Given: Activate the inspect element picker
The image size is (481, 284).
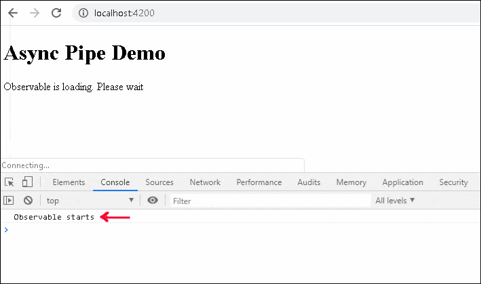Looking at the screenshot, I should (9, 182).
